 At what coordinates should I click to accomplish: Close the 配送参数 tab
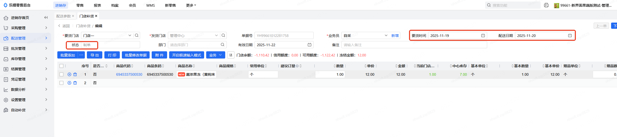tap(73, 16)
